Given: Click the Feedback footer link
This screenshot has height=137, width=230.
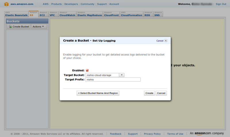Looking at the screenshot, I should pos(116,134).
